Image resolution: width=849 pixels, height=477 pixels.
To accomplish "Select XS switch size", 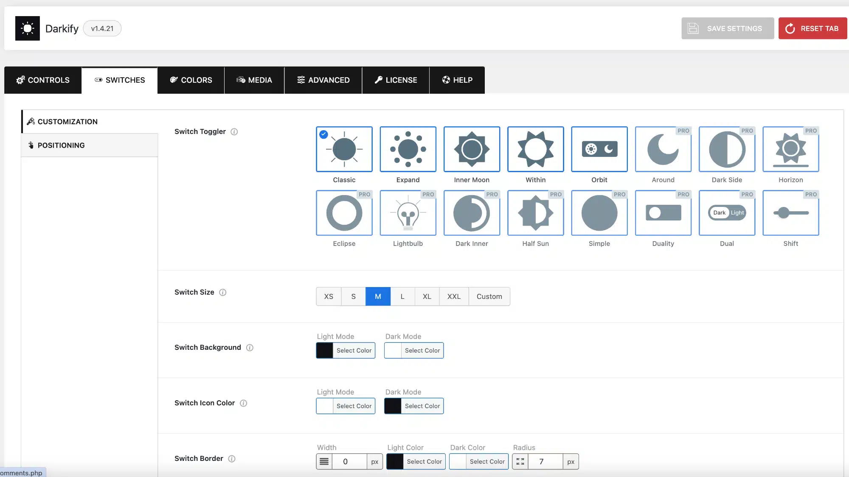I will (329, 296).
